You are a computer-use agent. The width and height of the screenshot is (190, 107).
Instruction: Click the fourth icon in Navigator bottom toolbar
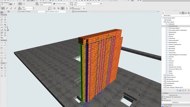click(x=186, y=90)
